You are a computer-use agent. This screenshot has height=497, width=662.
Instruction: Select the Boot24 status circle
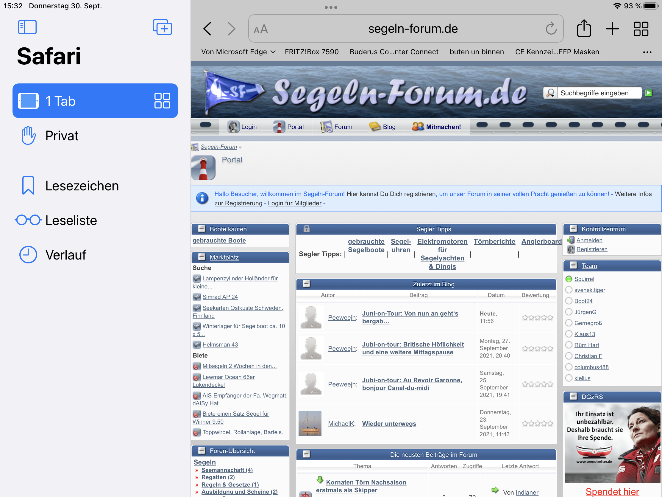point(569,301)
